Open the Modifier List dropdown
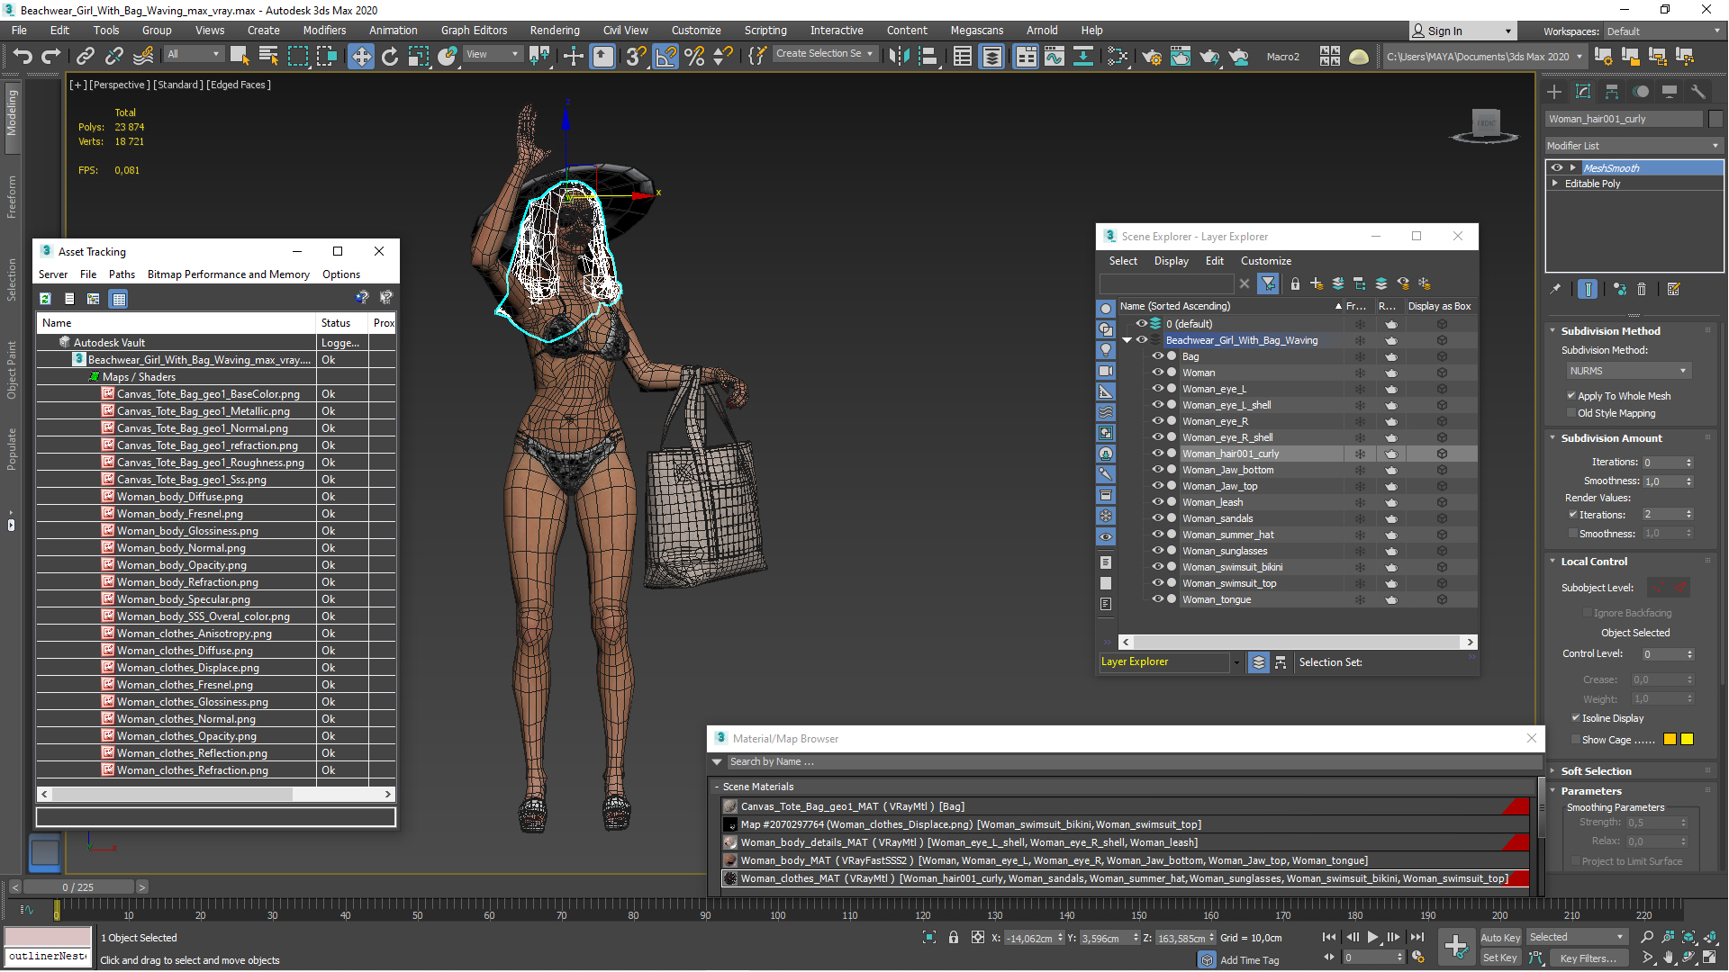The height and width of the screenshot is (972, 1729). pos(1633,146)
